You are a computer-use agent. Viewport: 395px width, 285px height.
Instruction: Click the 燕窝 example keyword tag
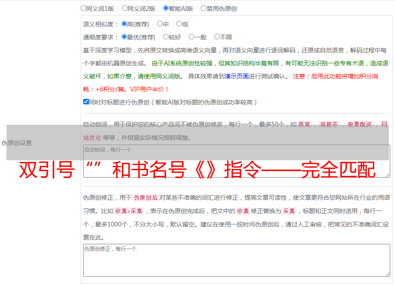pos(304,124)
